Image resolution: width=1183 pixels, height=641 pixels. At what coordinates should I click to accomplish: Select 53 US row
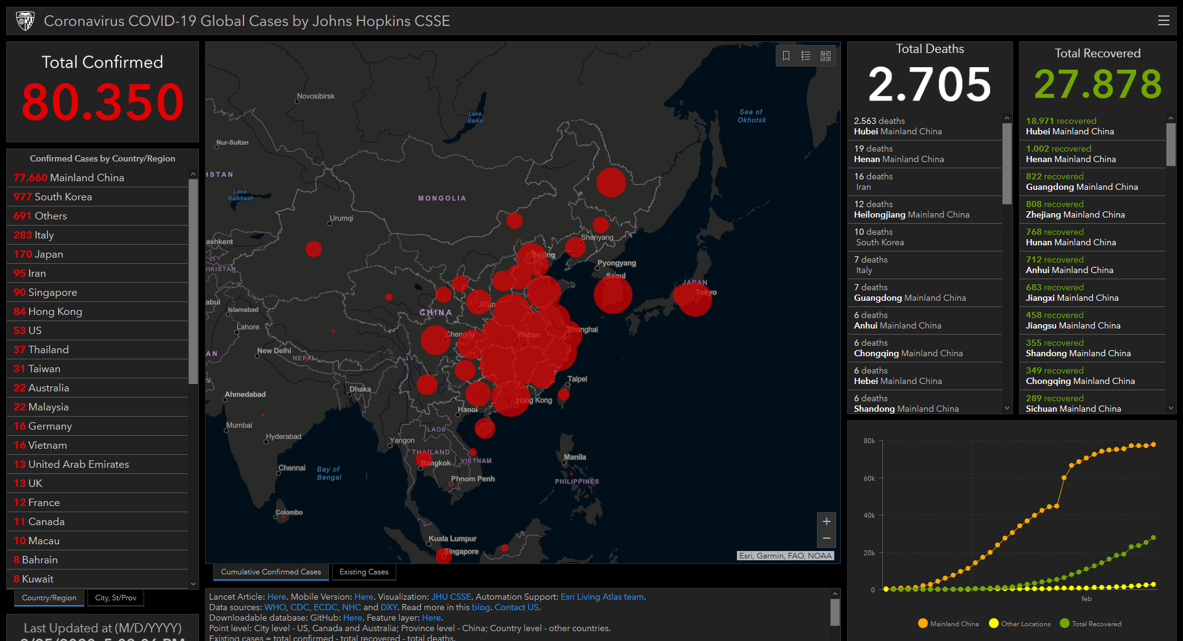click(x=97, y=330)
